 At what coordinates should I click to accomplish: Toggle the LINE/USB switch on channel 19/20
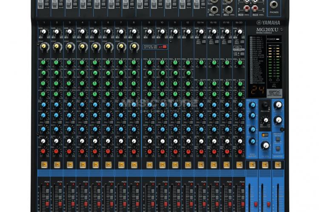click(242, 54)
